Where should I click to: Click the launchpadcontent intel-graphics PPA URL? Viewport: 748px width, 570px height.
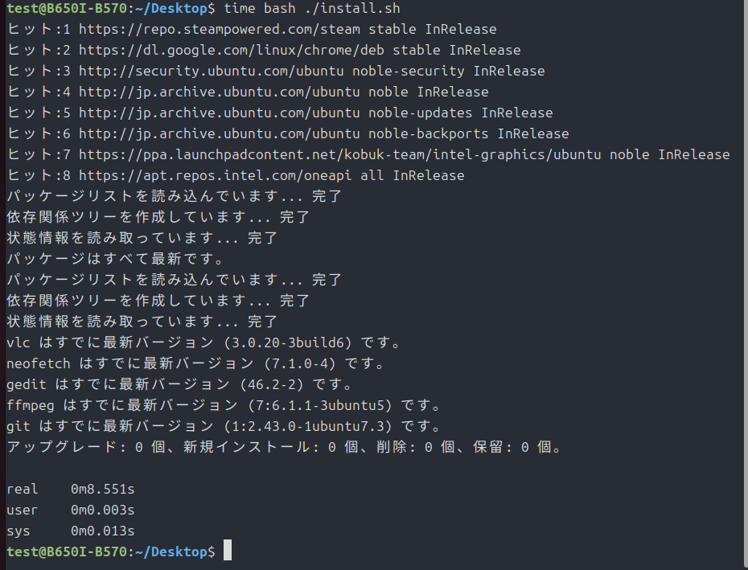(340, 155)
